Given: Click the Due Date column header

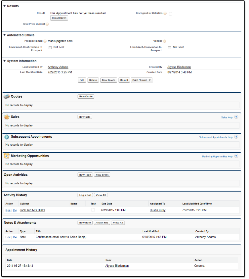Looking at the screenshot, I should [x=107, y=204].
